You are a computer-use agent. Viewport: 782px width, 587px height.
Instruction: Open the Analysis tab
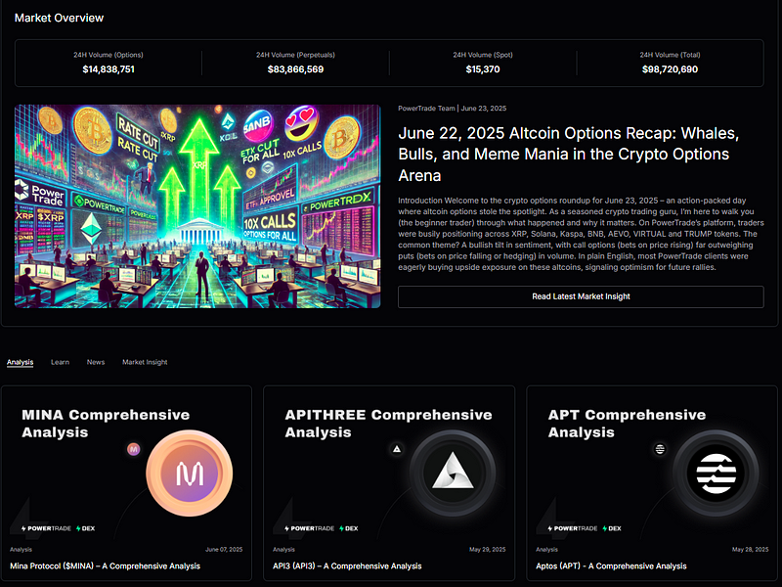[20, 362]
